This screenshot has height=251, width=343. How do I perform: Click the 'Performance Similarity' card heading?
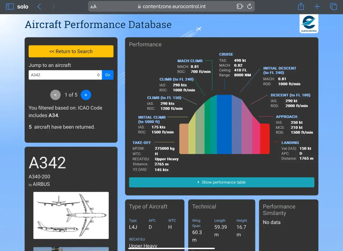(279, 210)
